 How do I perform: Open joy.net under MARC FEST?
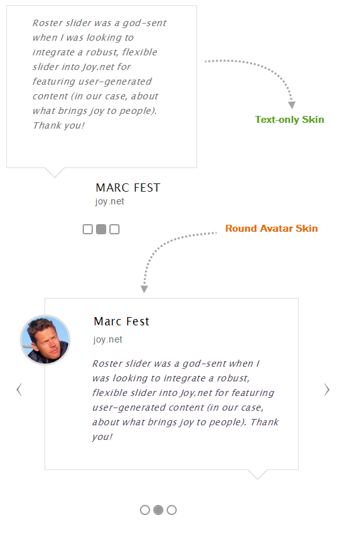(109, 201)
